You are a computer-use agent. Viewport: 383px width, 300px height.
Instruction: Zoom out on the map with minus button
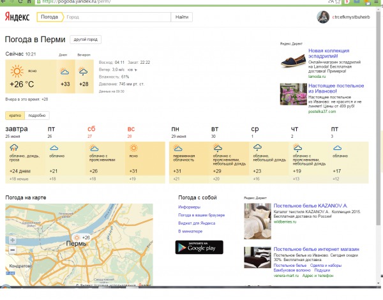pyautogui.click(x=13, y=250)
